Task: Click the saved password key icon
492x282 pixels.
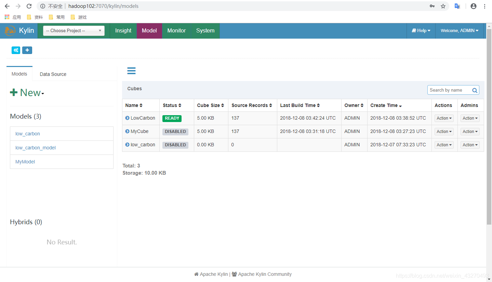Action: [432, 6]
